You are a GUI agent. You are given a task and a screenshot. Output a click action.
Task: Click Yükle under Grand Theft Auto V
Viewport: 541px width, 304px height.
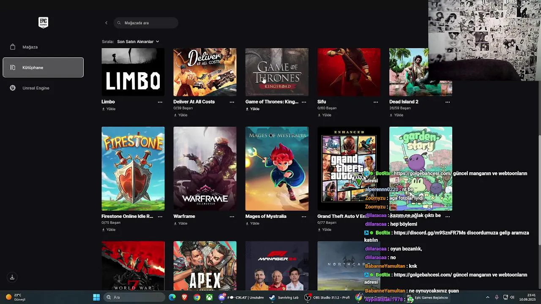coord(325,230)
